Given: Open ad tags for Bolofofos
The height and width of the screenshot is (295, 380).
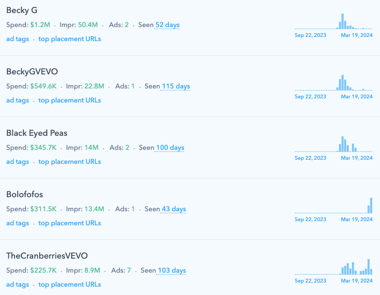Looking at the screenshot, I should pyautogui.click(x=18, y=223).
